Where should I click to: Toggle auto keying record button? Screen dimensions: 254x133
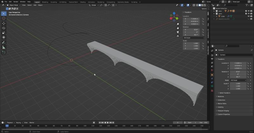[x=94, y=123]
